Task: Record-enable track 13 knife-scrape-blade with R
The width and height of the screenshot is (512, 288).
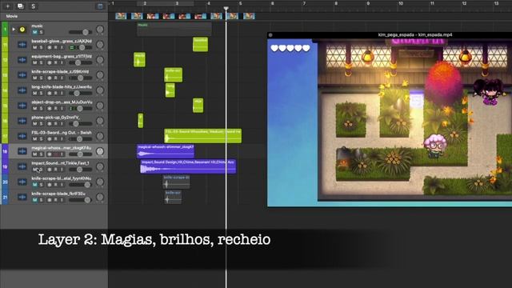Action: (x=55, y=78)
